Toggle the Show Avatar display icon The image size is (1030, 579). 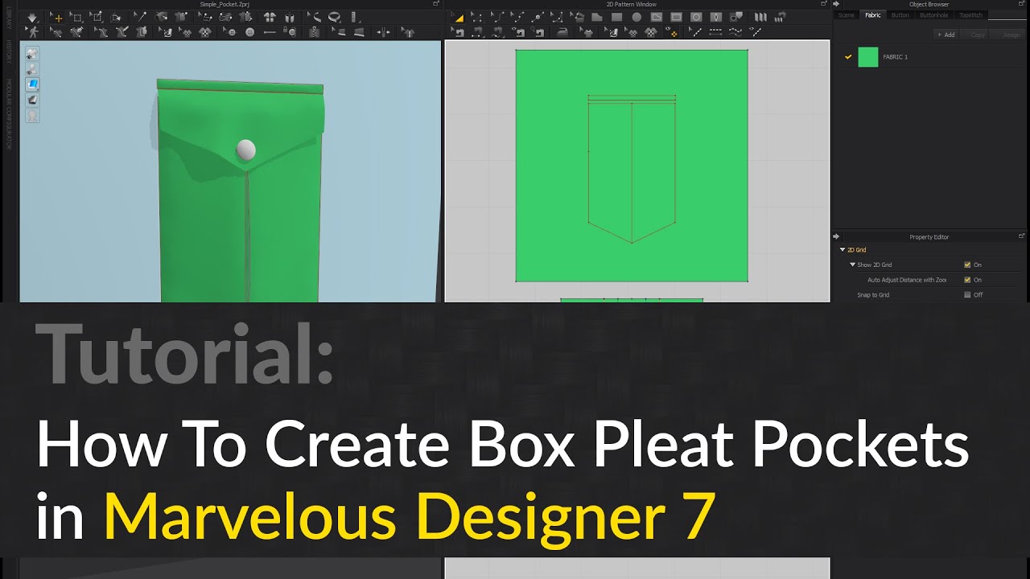click(x=32, y=69)
